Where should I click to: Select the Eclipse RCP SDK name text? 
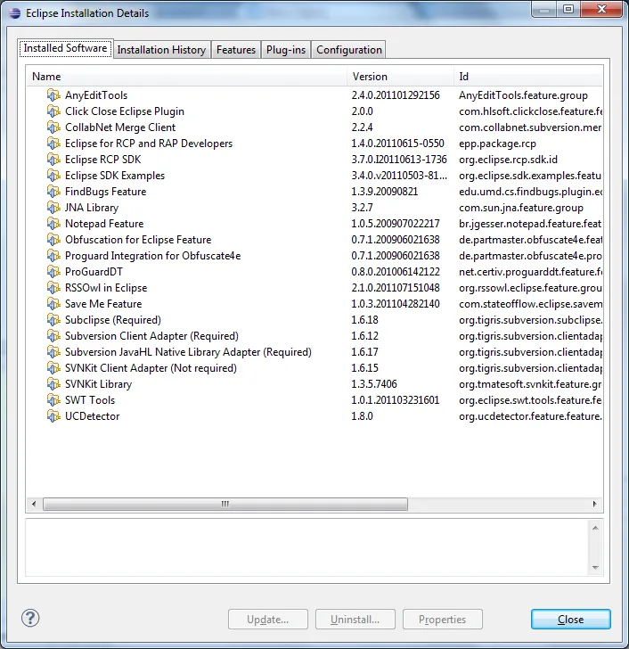[x=103, y=160]
